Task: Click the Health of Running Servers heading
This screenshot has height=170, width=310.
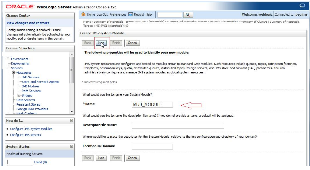Action: coord(24,154)
